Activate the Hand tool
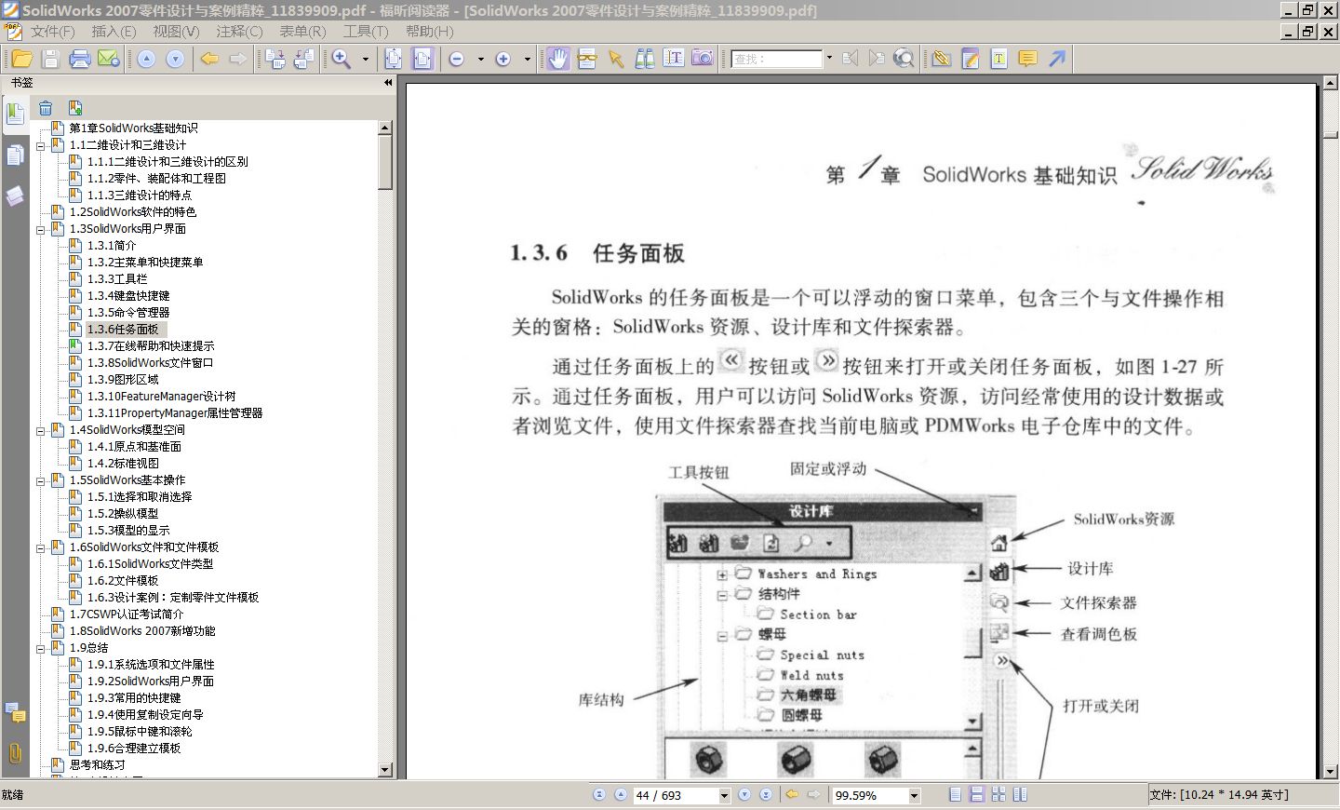 557,59
